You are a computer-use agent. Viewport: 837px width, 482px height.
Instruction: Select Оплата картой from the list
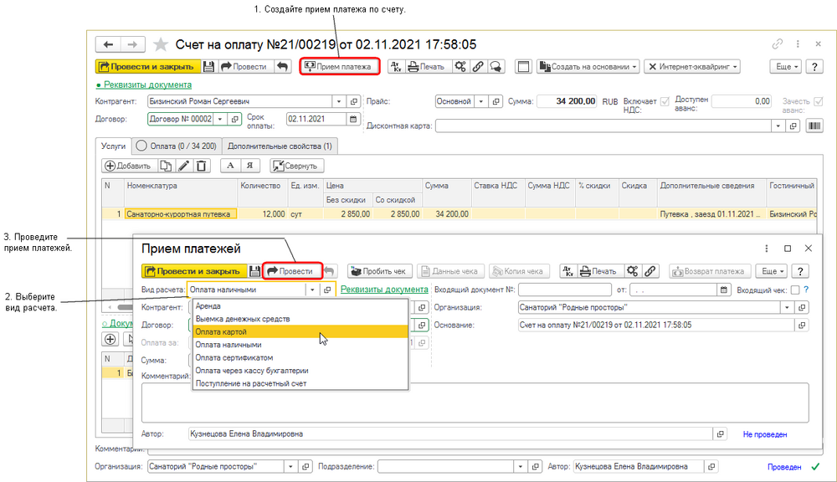click(x=221, y=332)
